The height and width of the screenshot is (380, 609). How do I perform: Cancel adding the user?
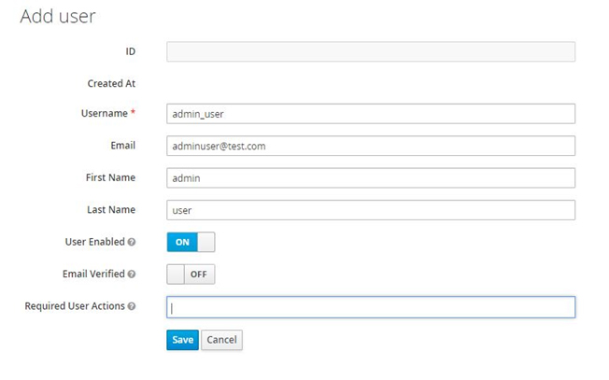point(221,340)
